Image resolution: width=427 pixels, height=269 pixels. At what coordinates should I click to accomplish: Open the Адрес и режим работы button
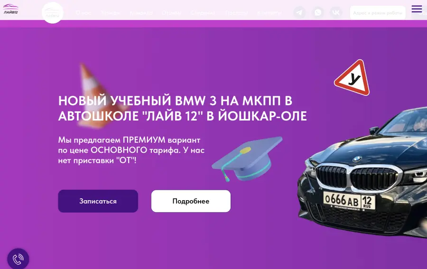(x=378, y=13)
